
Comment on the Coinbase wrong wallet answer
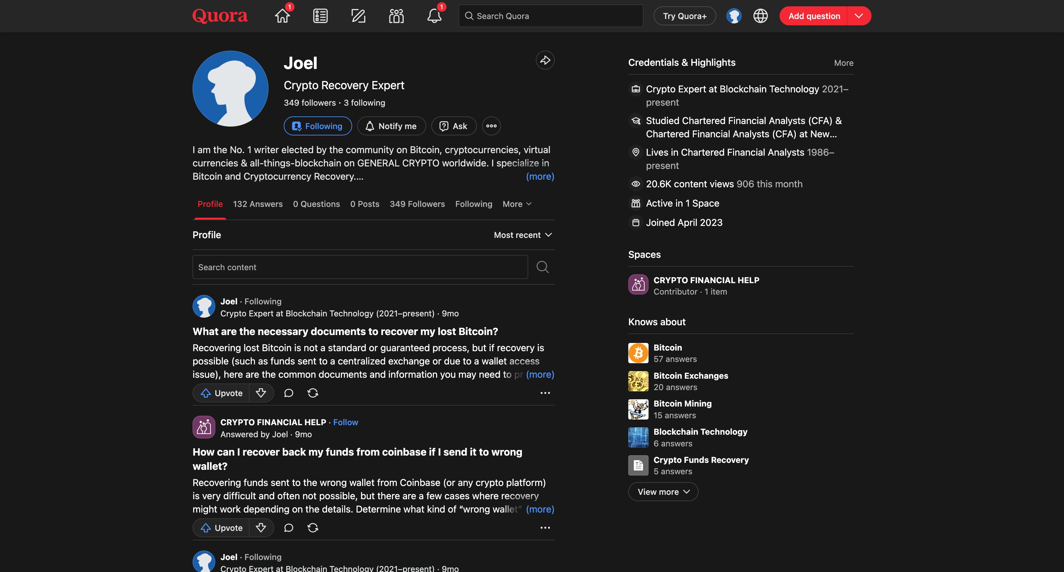click(x=288, y=527)
